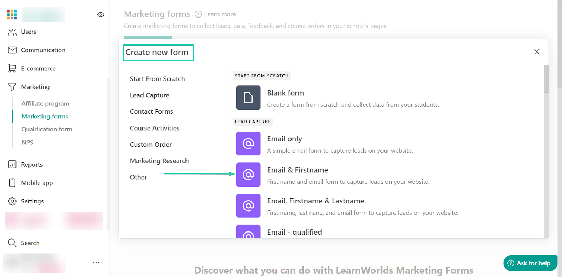This screenshot has height=277, width=562.
Task: Choose the Email & Firstname template title
Action: (x=298, y=170)
